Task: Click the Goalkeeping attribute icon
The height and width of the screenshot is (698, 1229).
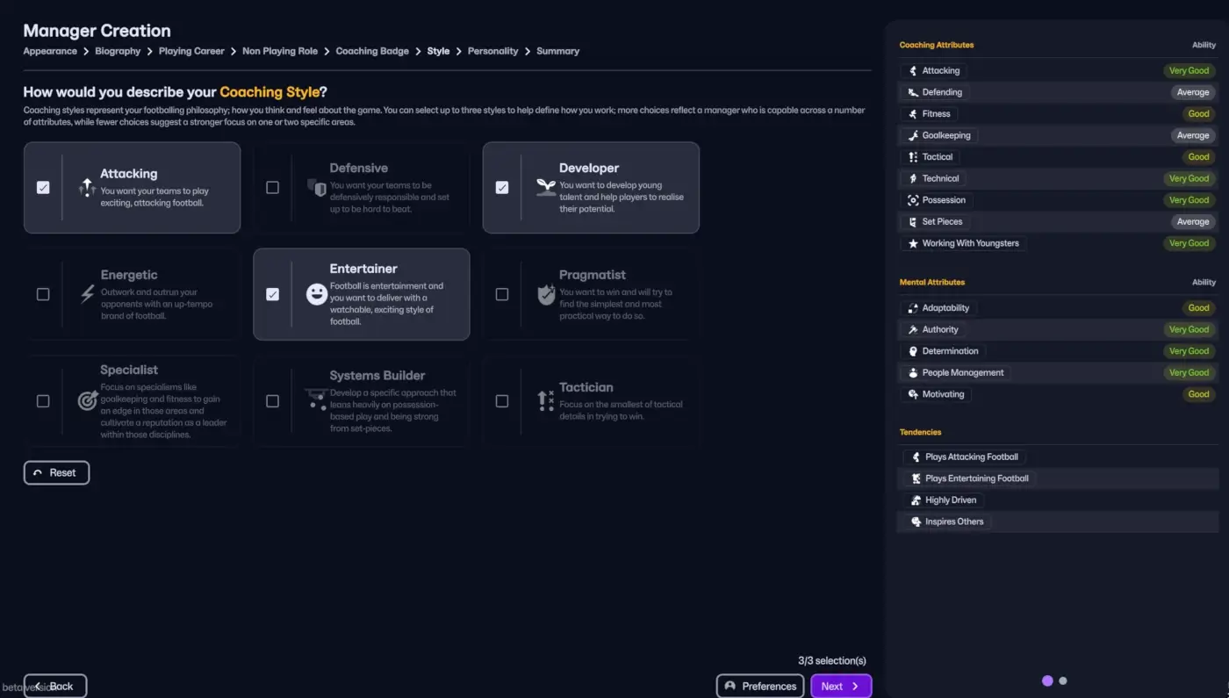Action: click(x=913, y=135)
